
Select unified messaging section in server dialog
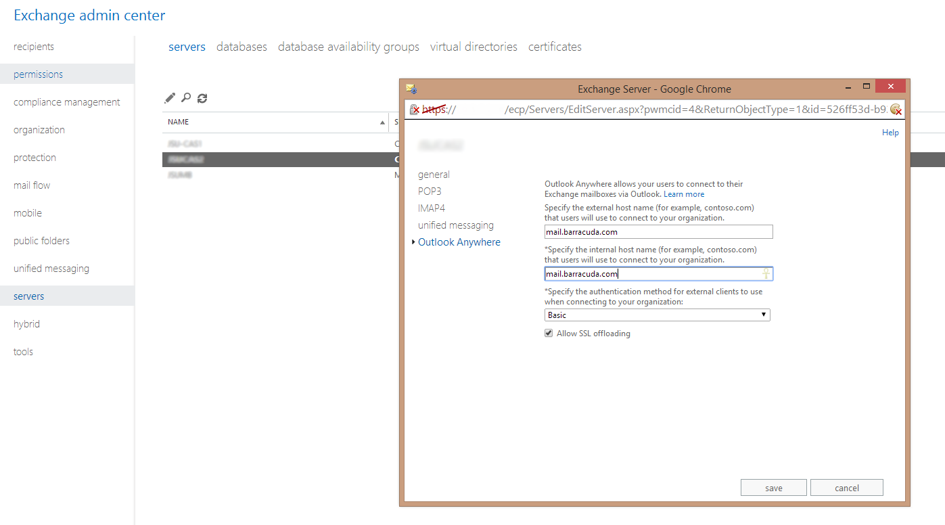click(x=456, y=225)
